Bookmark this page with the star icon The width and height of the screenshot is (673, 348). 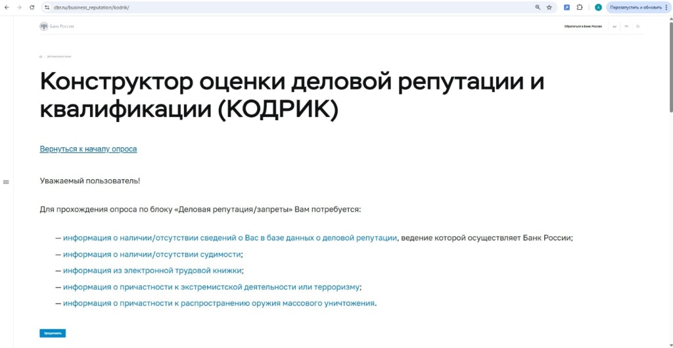pyautogui.click(x=549, y=7)
